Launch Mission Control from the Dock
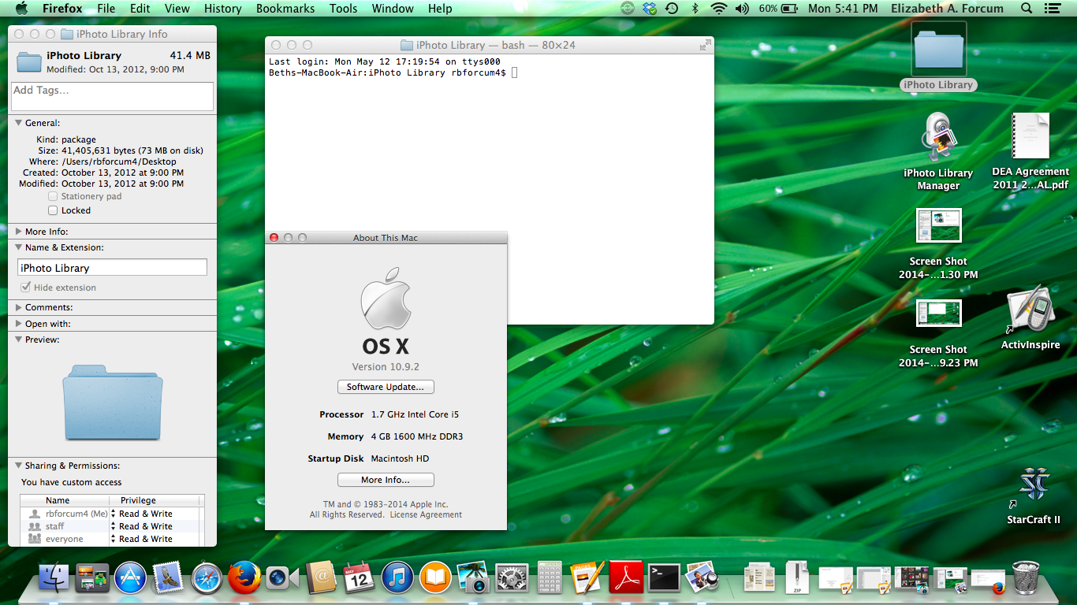Image resolution: width=1077 pixels, height=605 pixels. pos(92,578)
